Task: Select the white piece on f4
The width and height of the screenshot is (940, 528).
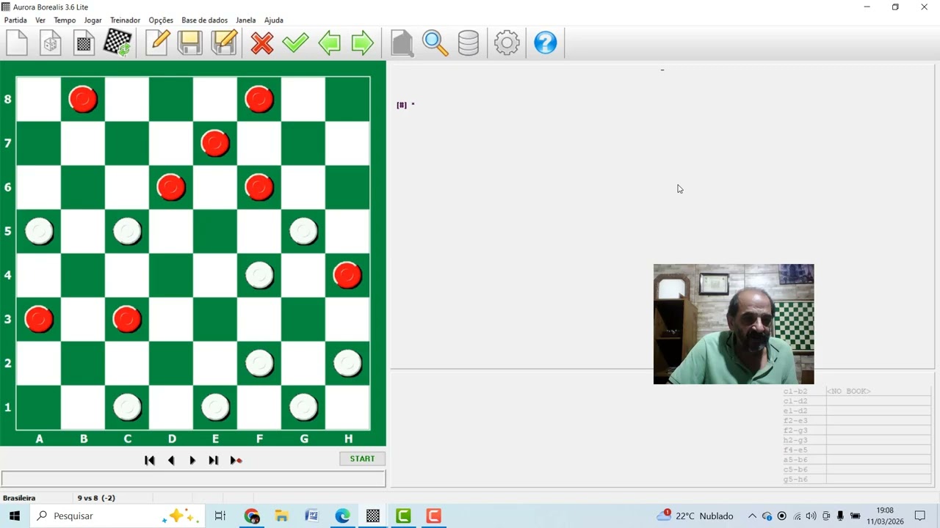Action: [x=259, y=275]
